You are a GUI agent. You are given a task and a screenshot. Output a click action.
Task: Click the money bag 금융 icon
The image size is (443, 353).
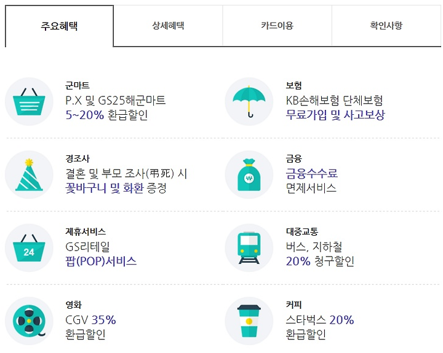click(249, 174)
